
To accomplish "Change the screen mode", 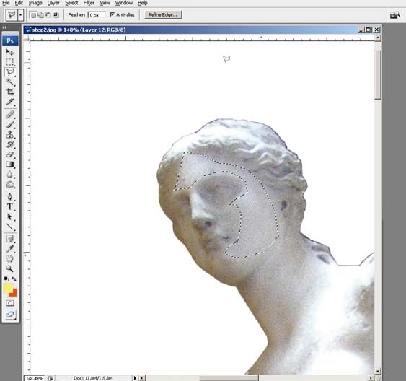I will pos(10,315).
